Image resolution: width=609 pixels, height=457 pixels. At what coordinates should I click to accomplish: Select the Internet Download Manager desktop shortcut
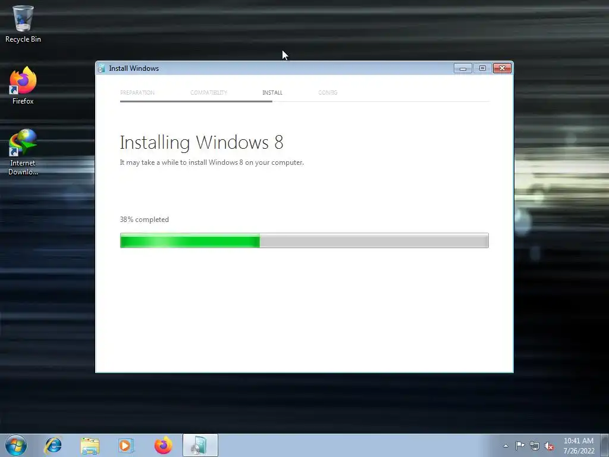[23, 152]
